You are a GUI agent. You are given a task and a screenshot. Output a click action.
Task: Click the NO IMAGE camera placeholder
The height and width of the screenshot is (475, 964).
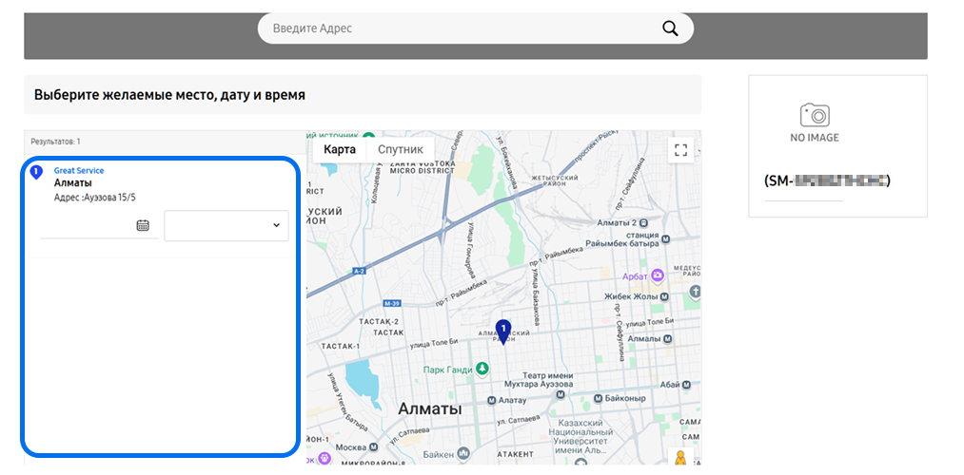click(815, 123)
